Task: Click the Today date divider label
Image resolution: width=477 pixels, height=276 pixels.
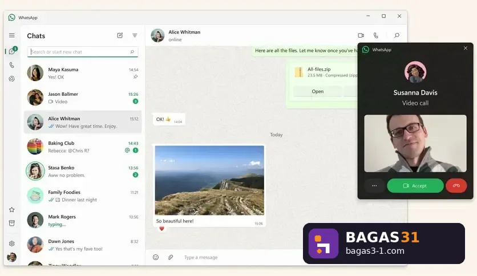Action: (276, 135)
